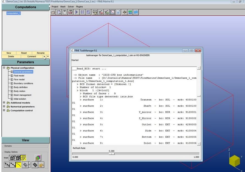Click the Rename computation button
Screen dimensions: 245x172
pyautogui.click(x=41, y=53)
